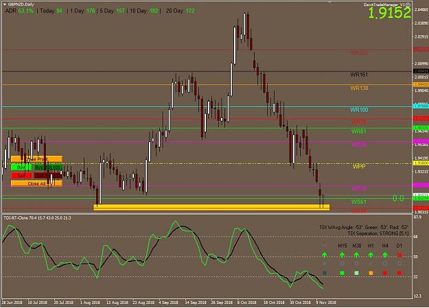429x308 pixels.
Task: Click the DavitTradeManager smiley face icon
Action: [408, 5]
